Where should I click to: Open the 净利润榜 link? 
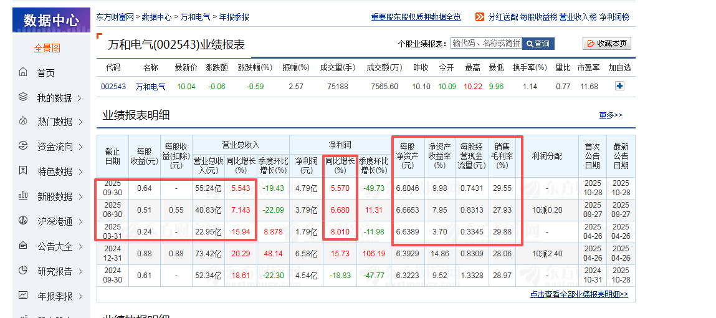tap(614, 17)
